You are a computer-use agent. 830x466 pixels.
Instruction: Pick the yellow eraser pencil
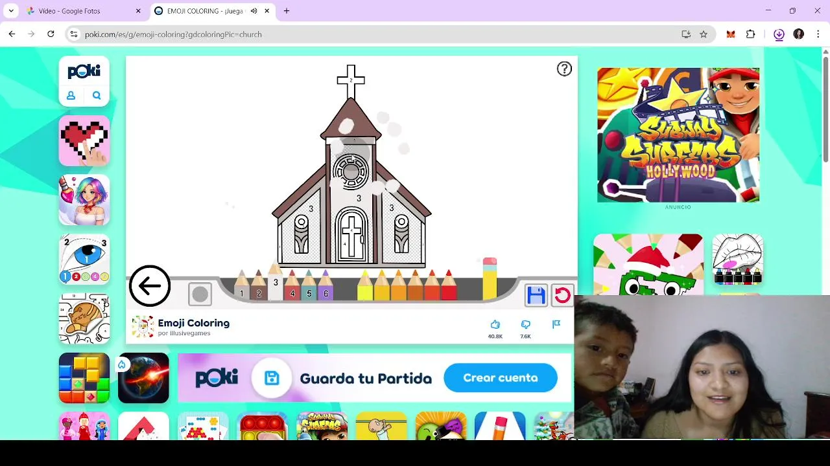tap(490, 279)
